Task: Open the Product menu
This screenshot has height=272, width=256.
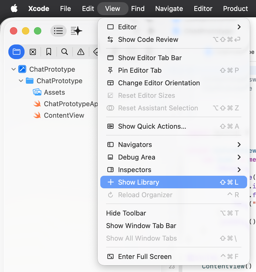Action: tap(235, 8)
